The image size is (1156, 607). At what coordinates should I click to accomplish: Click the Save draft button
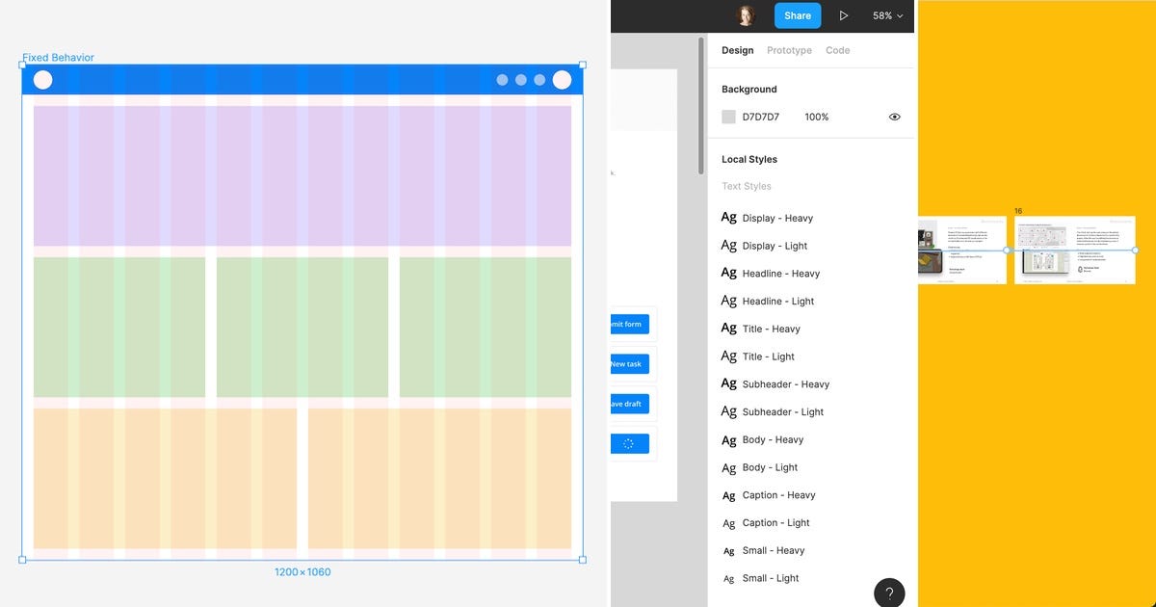[x=627, y=404]
